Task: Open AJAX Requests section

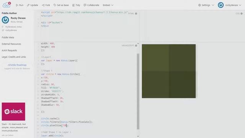Action: point(9,50)
